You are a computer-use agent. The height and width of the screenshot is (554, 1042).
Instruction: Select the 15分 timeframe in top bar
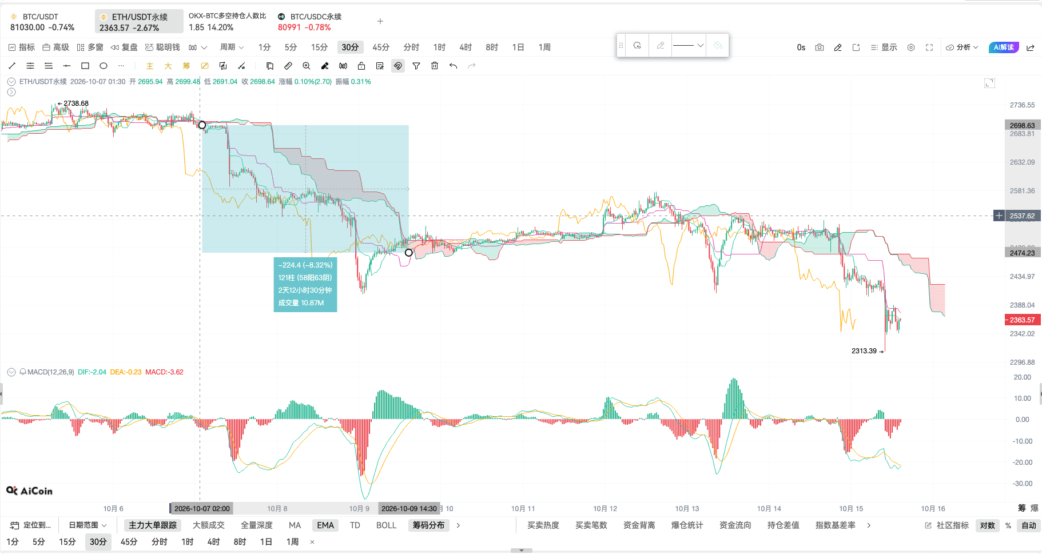click(319, 47)
